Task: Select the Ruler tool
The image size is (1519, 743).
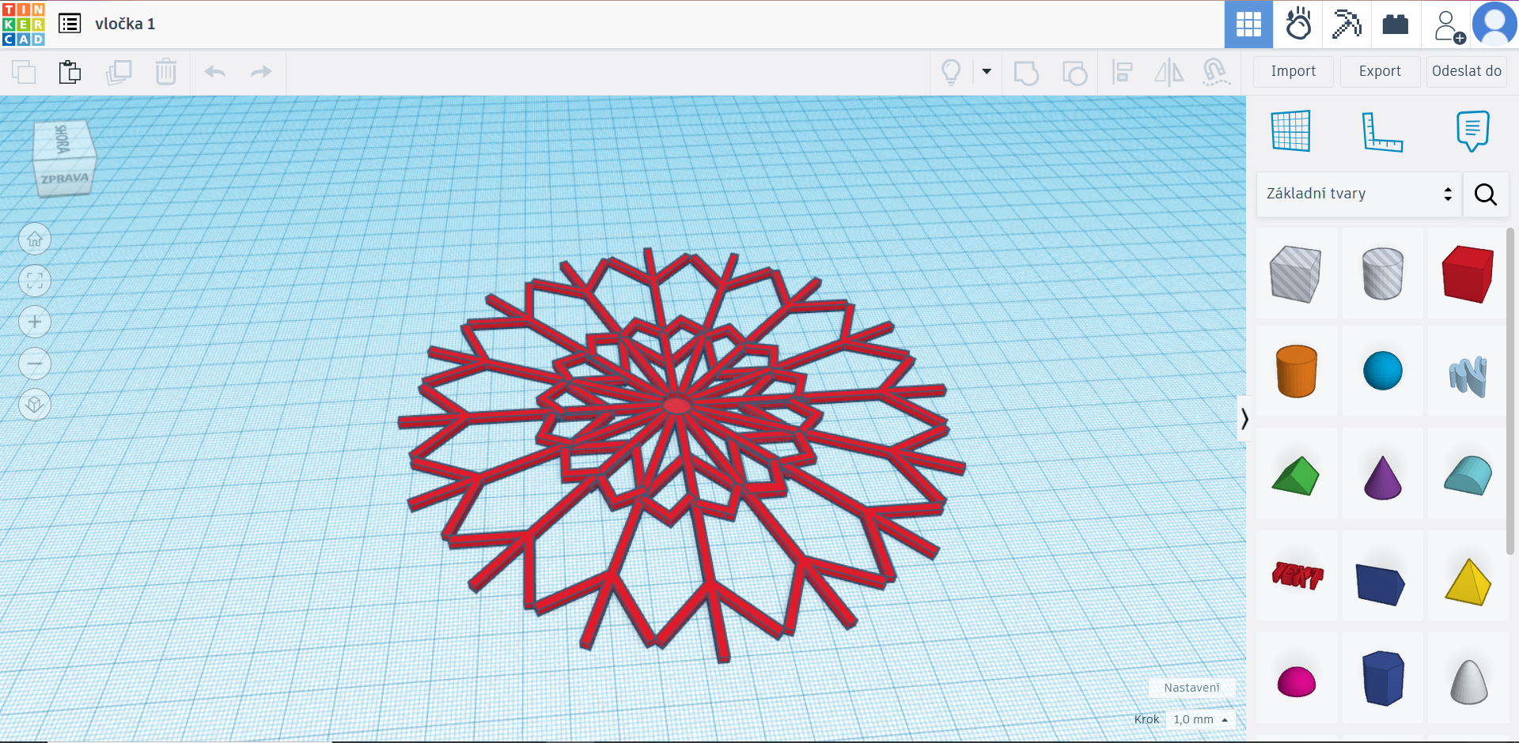Action: click(x=1382, y=131)
